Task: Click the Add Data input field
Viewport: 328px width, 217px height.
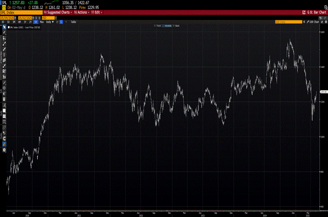Action: (x=289, y=22)
